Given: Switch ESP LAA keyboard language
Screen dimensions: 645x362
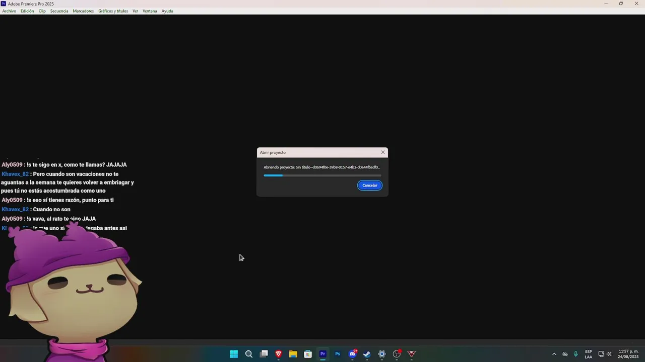Looking at the screenshot, I should pos(589,354).
